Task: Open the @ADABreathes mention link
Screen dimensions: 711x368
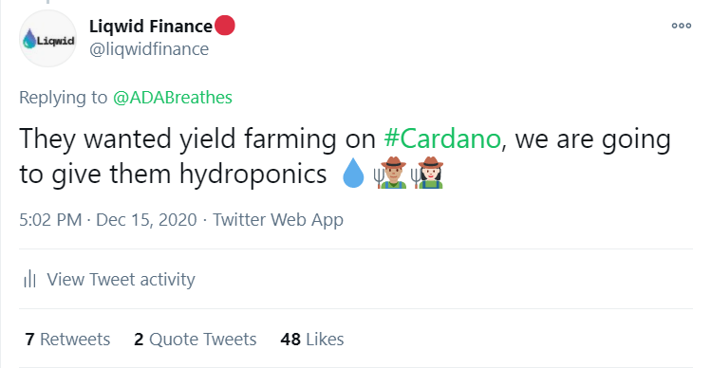Action: point(173,98)
